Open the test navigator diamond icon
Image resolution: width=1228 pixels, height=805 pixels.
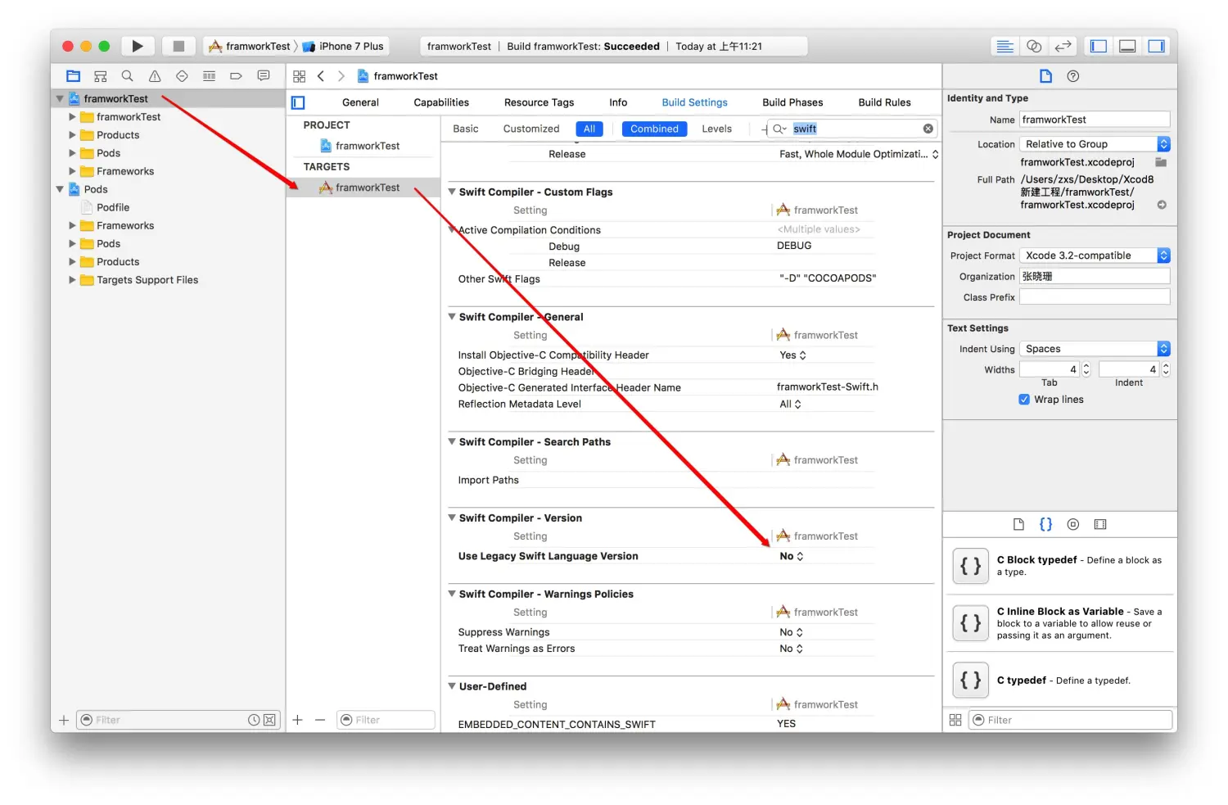182,76
